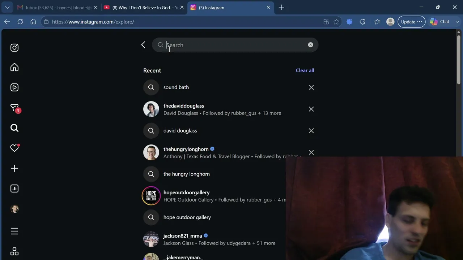Open the More hamburger menu in sidebar

coord(14,231)
